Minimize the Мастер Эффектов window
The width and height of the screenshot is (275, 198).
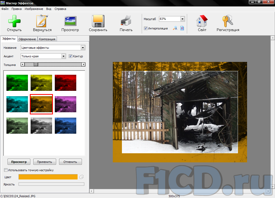point(252,2)
